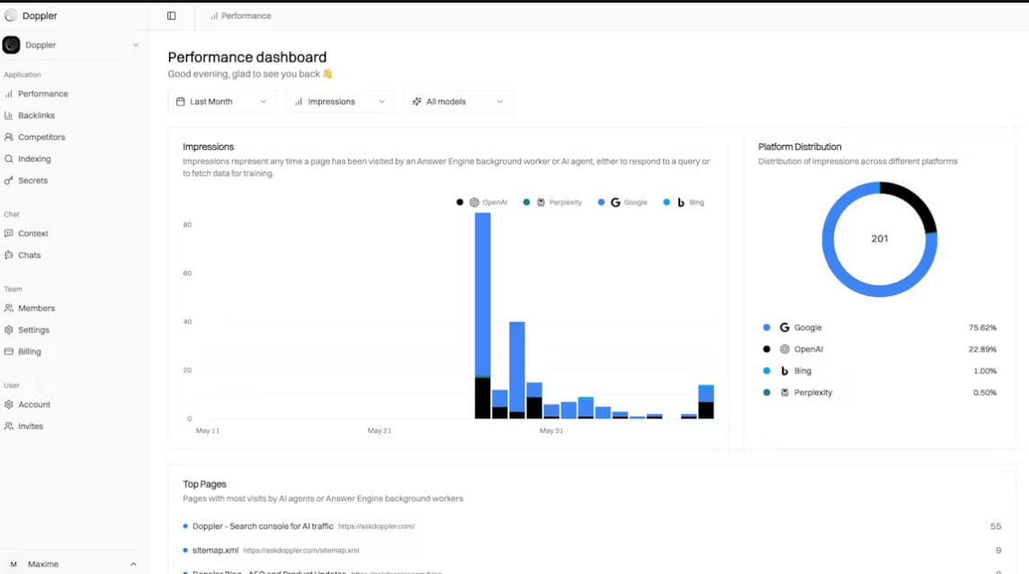Click the Bing logo in Platform Distribution list

tap(784, 371)
